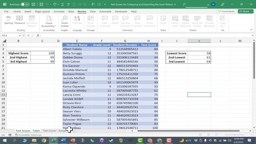Image resolution: width=256 pixels, height=144 pixels.
Task: Select the cell with Albert Fabela
Action: [x=77, y=49]
